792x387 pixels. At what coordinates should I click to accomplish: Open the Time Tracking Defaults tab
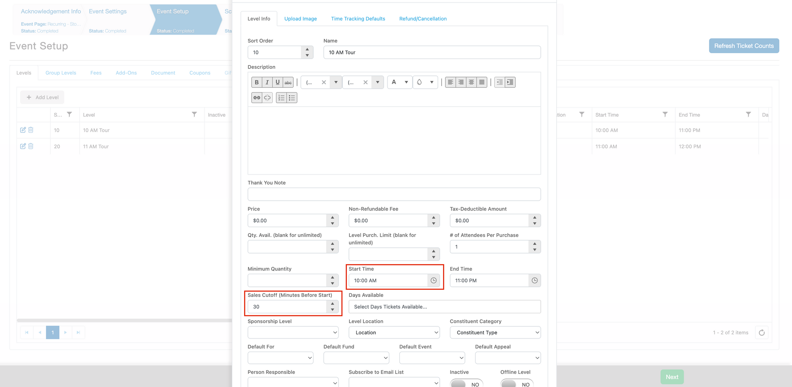[x=358, y=19]
